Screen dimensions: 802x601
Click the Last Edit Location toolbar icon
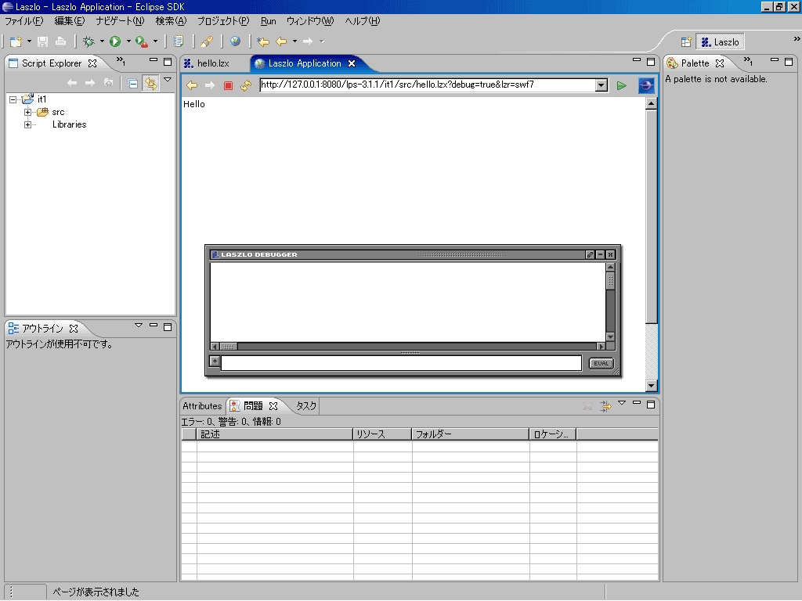[263, 41]
